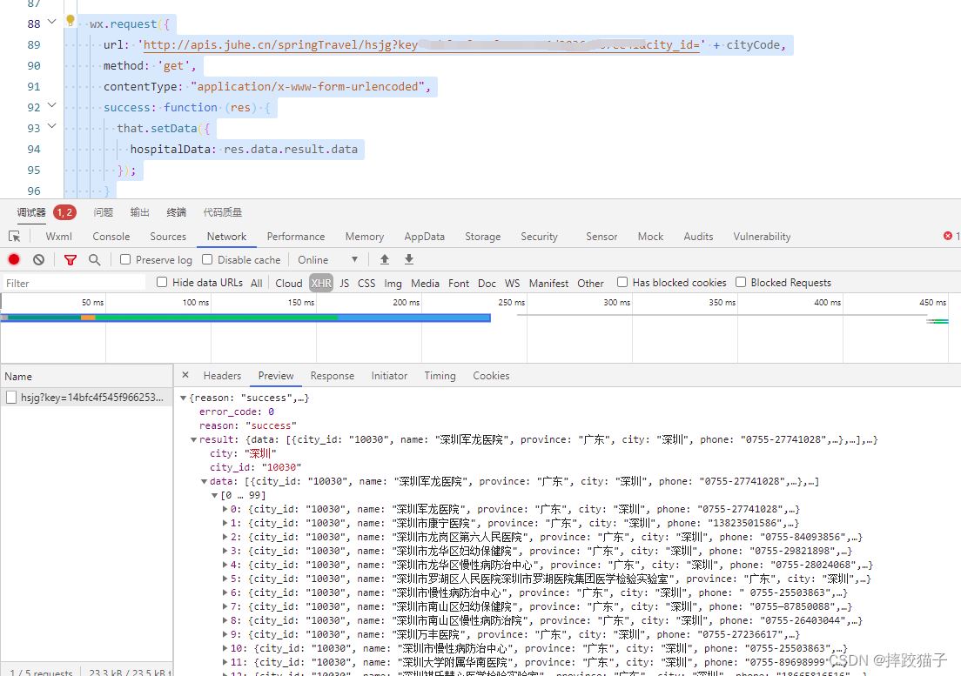Toggle the Disable cache checkbox

click(x=207, y=259)
